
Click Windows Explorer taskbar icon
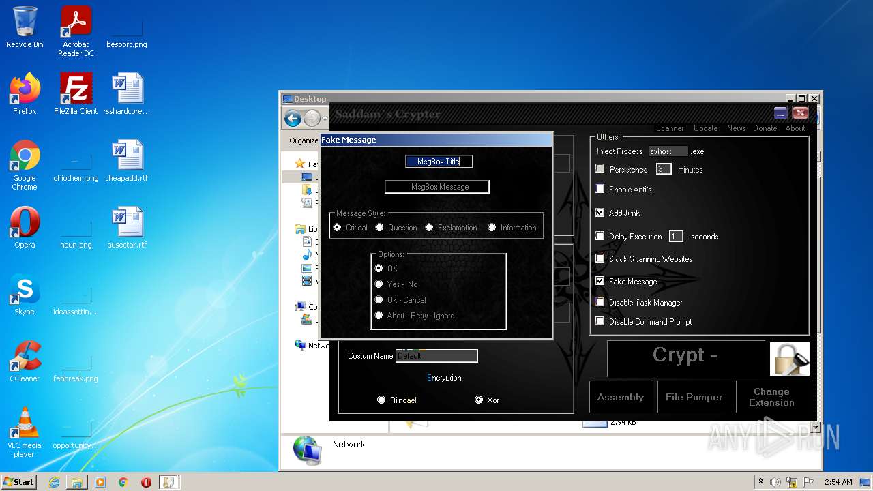point(77,482)
